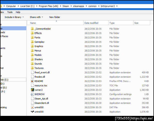Expand the breadcrumb arrow after Steam
The height and width of the screenshot is (121, 154).
pos(71,6)
